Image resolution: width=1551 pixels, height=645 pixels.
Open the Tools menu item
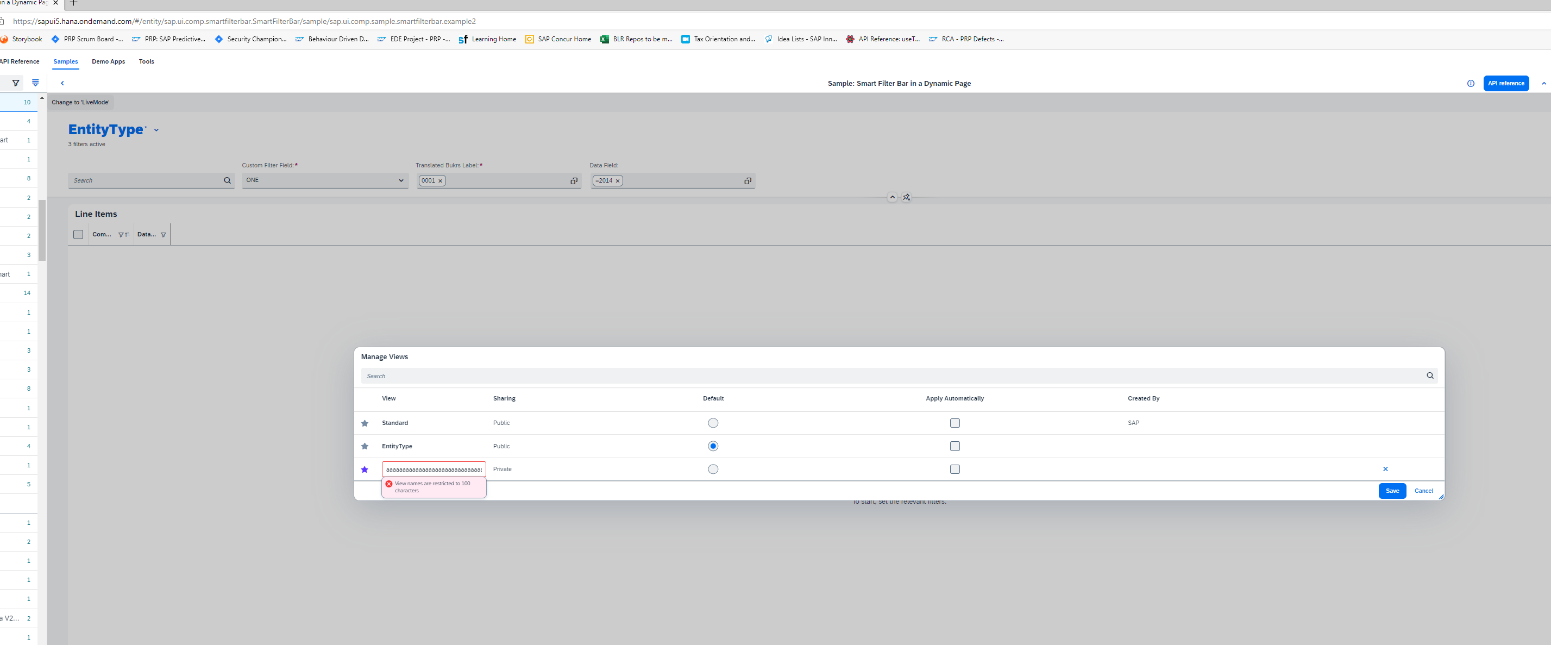tap(146, 61)
